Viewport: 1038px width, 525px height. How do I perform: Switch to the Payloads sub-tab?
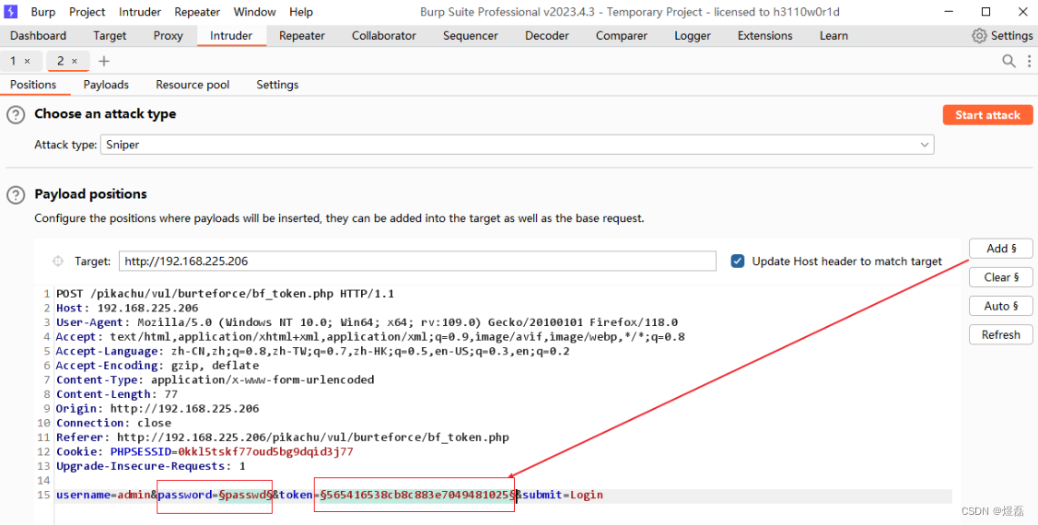106,85
